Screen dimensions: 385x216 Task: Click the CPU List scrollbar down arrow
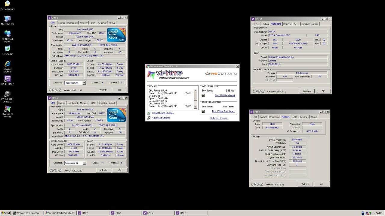click(x=196, y=107)
